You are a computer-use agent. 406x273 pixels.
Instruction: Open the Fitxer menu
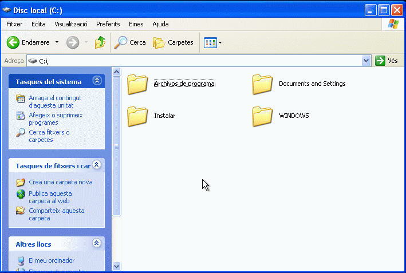(14, 24)
